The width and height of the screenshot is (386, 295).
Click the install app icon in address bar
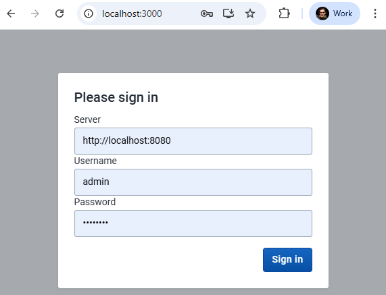point(228,14)
